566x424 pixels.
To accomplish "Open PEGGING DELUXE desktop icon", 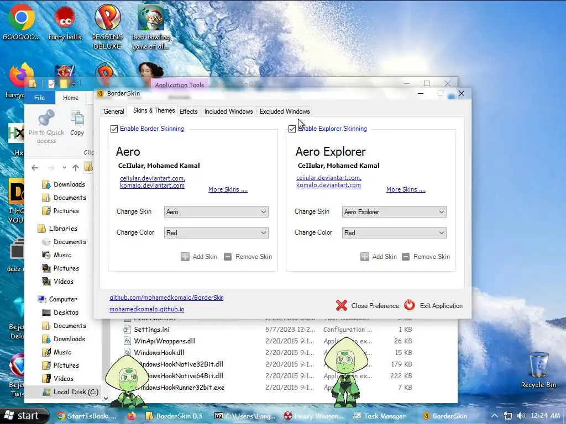I will 107,27.
